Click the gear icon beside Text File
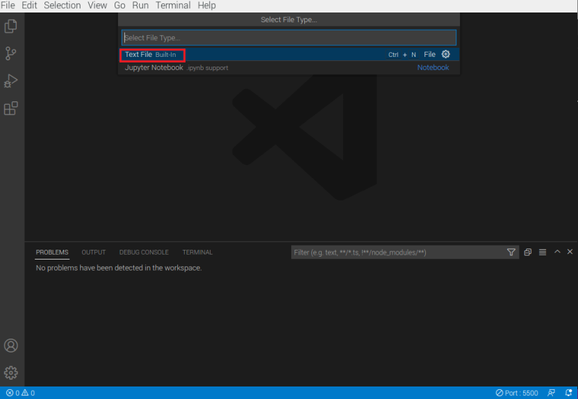This screenshot has height=399, width=578. pos(446,54)
